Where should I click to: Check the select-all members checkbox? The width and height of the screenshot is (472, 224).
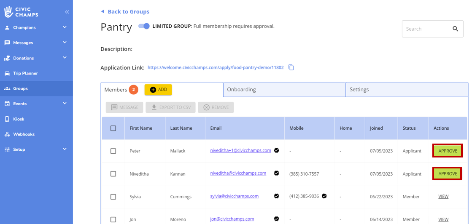coord(113,128)
